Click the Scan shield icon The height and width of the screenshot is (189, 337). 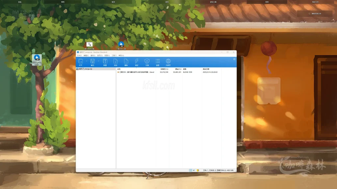click(147, 62)
